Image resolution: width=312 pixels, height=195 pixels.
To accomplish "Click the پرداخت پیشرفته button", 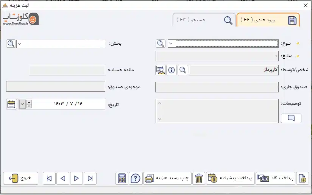I will (230, 178).
